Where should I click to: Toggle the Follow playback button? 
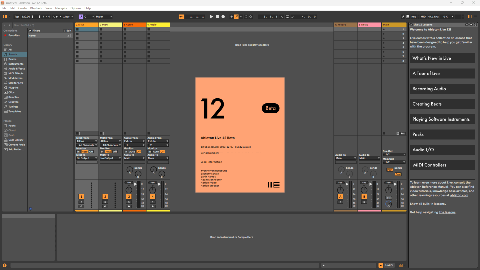(x=181, y=17)
